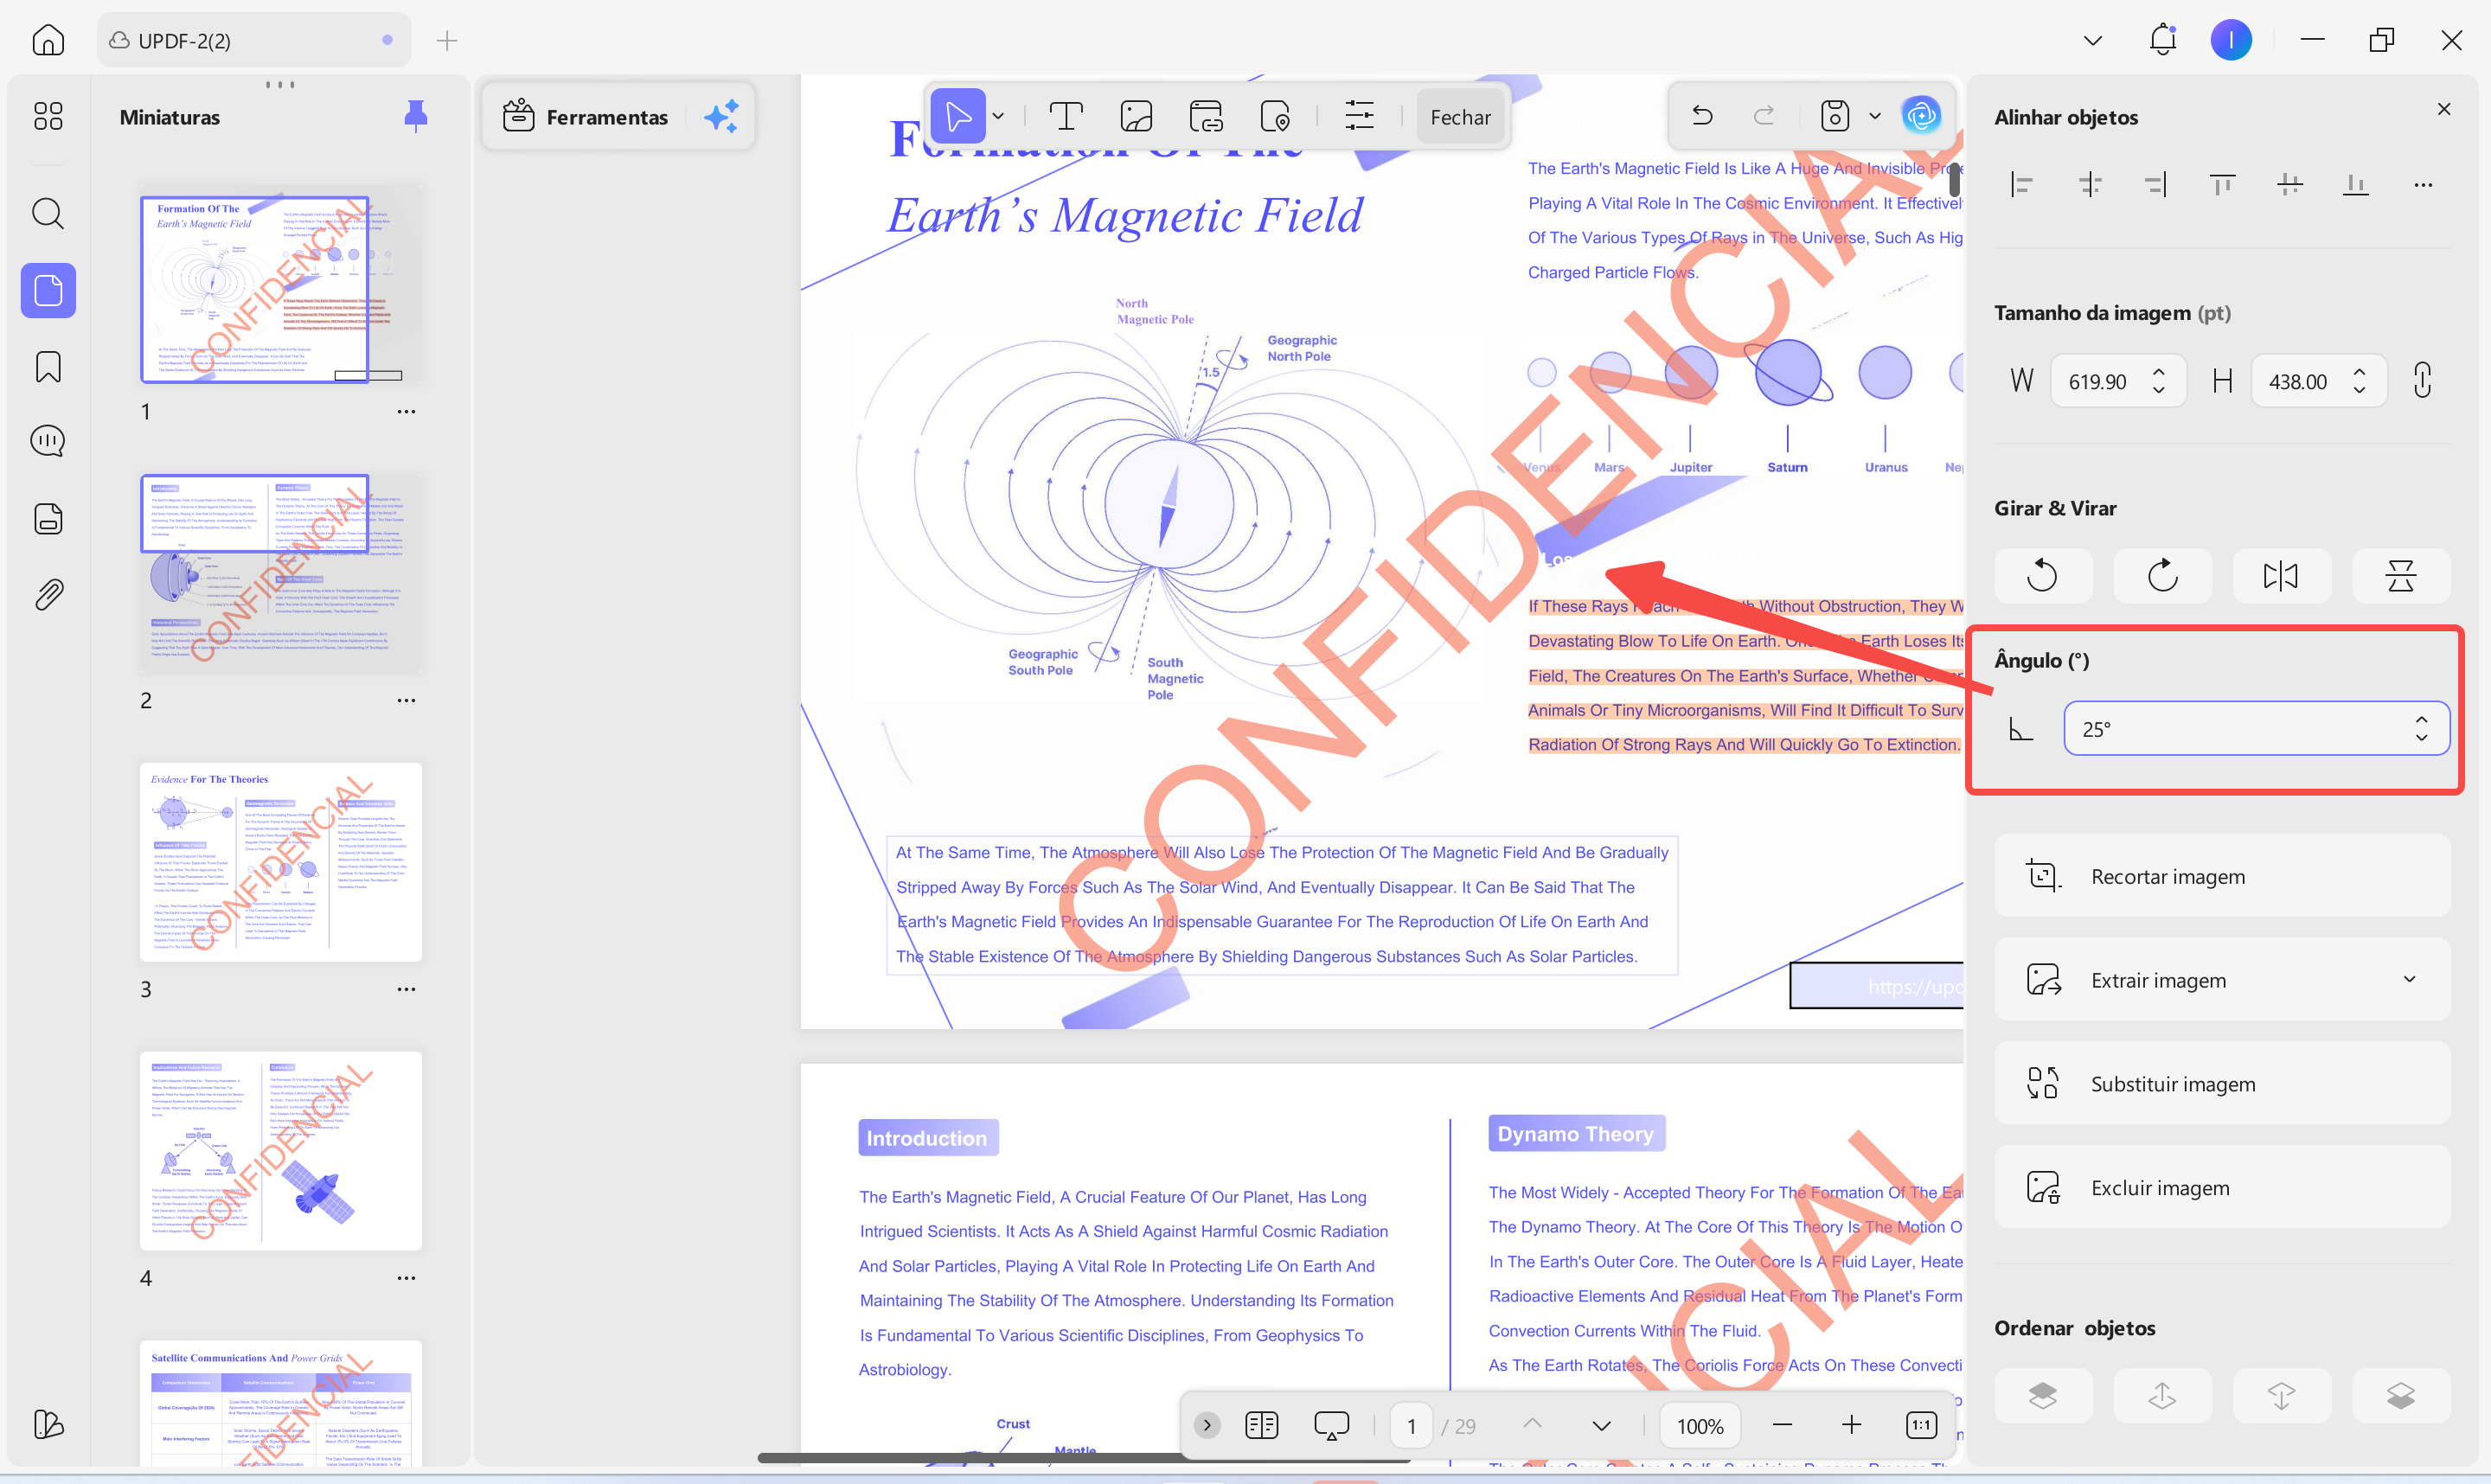Expand the Extrair imagem dropdown chevron
2491x1484 pixels.
click(2410, 980)
